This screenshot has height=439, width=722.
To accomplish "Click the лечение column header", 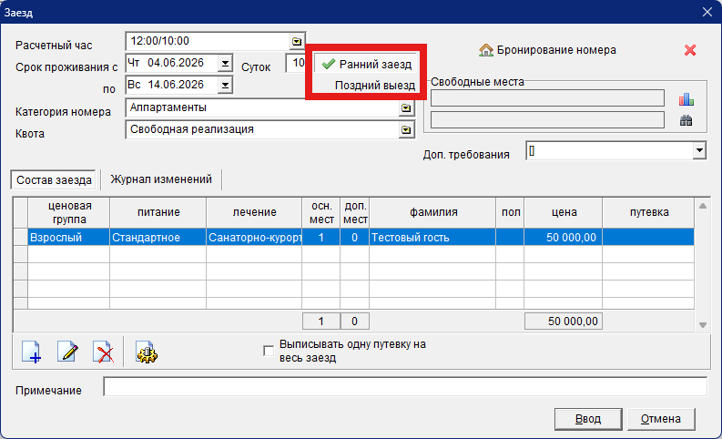I will 254,212.
